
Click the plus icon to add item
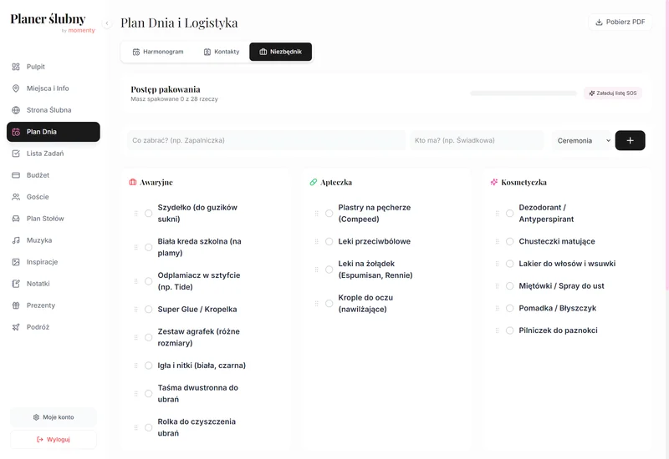click(630, 140)
